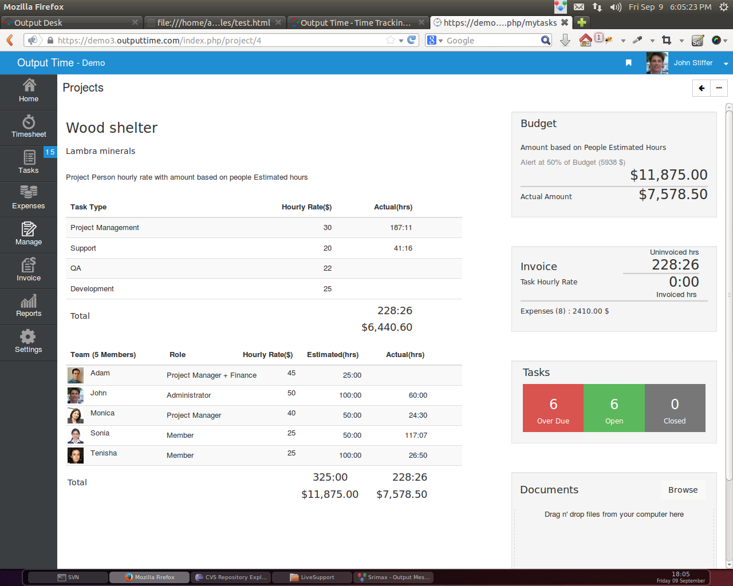Screen dimensions: 733x586
Task: Select the mytasks browser tab
Action: [x=501, y=22]
